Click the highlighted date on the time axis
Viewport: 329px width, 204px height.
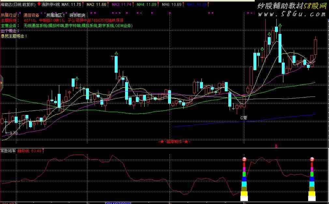119,202
